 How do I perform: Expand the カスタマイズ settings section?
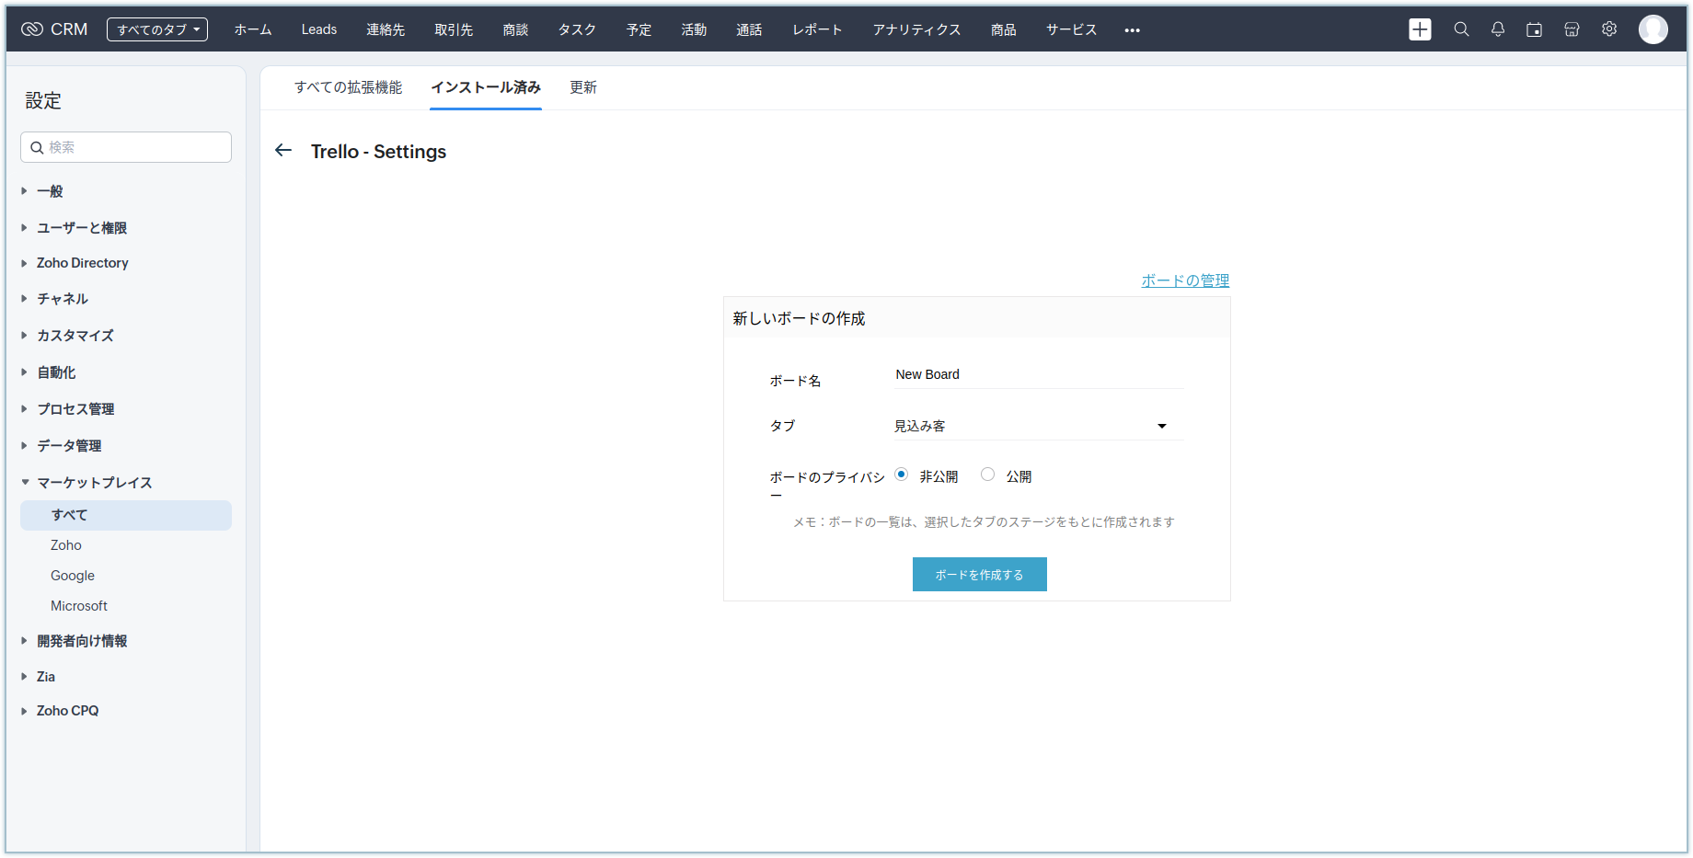coord(75,336)
